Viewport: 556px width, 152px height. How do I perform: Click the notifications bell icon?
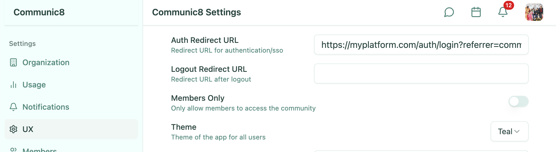pyautogui.click(x=503, y=12)
